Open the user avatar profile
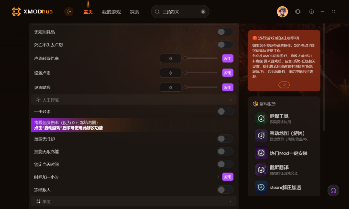Screen dimensions: 349x209 (x=282, y=12)
